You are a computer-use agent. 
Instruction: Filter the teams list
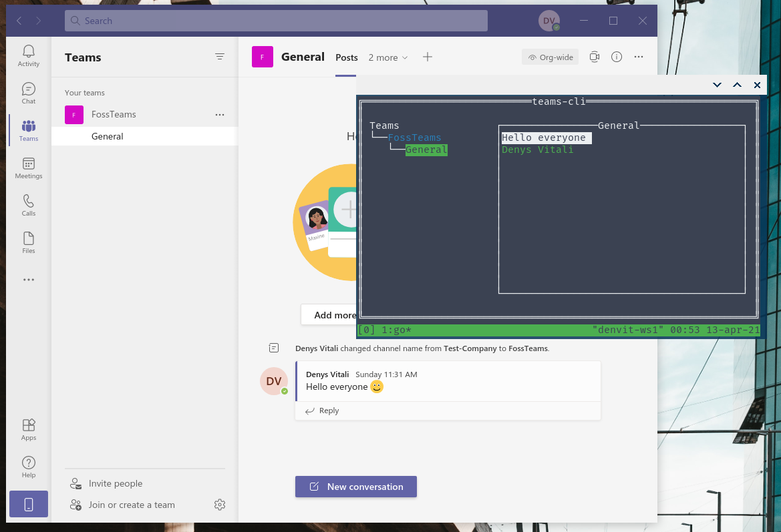[x=220, y=57]
